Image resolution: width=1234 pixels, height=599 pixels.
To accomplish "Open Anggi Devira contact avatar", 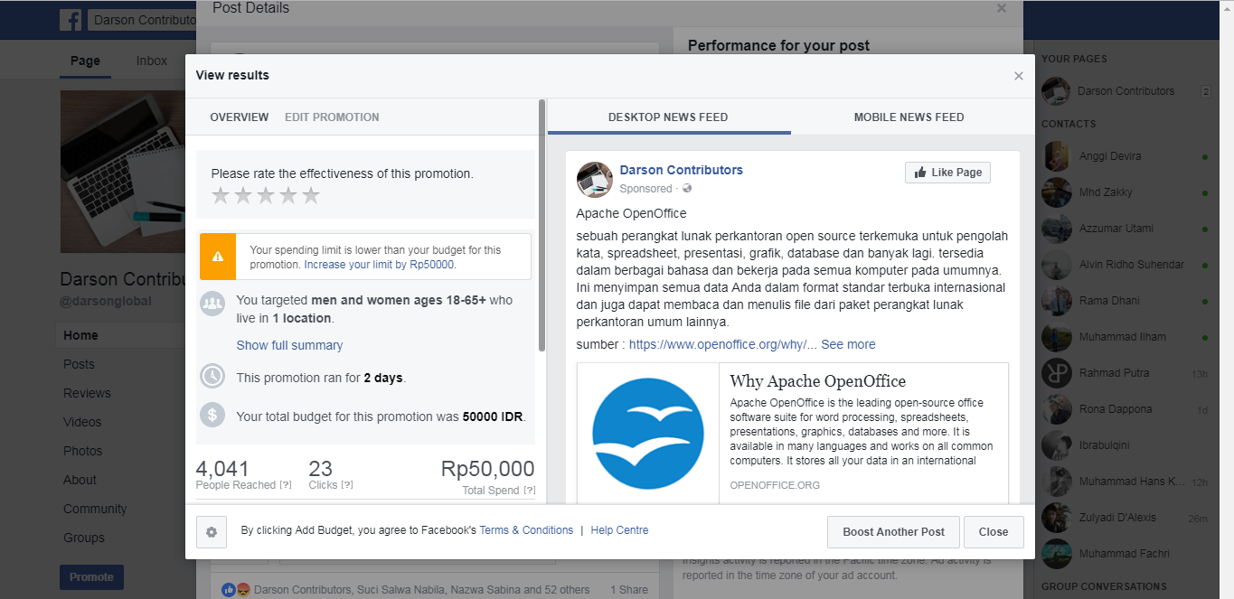I will (x=1057, y=156).
